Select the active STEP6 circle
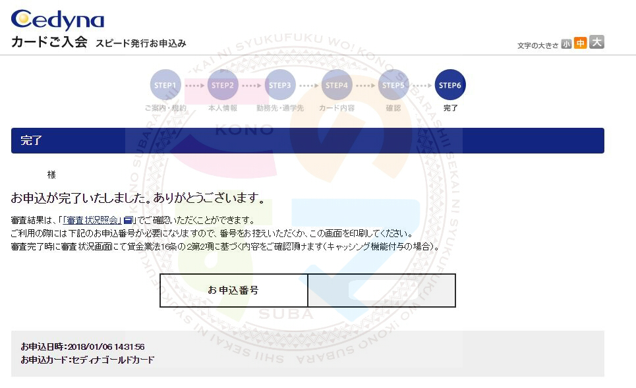 point(450,85)
